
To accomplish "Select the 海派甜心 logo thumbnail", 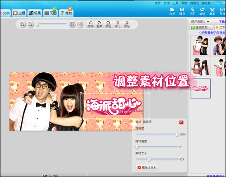I will [x=201, y=88].
